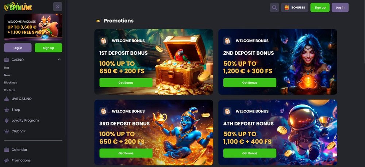Image resolution: width=365 pixels, height=167 pixels.
Task: Open the Bonuses chest button
Action: pyautogui.click(x=295, y=7)
